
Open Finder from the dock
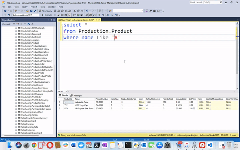[x=10, y=145]
